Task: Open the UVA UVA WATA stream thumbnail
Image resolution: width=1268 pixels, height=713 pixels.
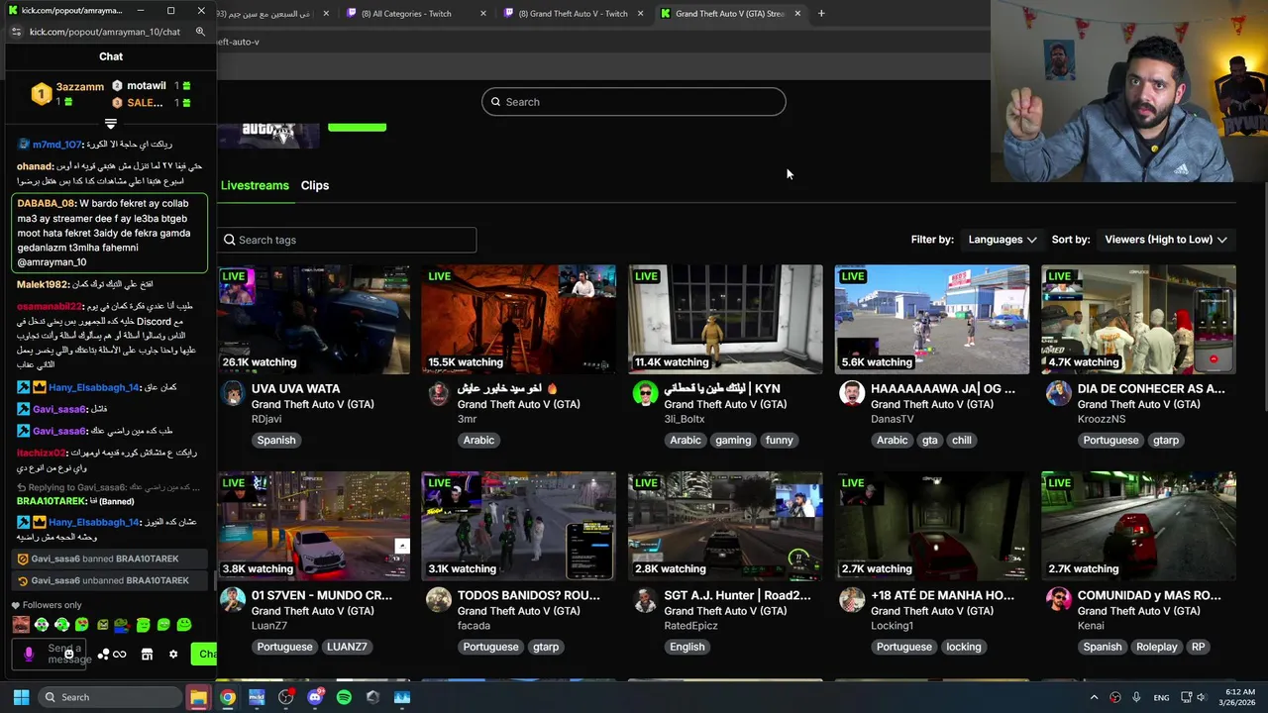Action: pos(313,320)
